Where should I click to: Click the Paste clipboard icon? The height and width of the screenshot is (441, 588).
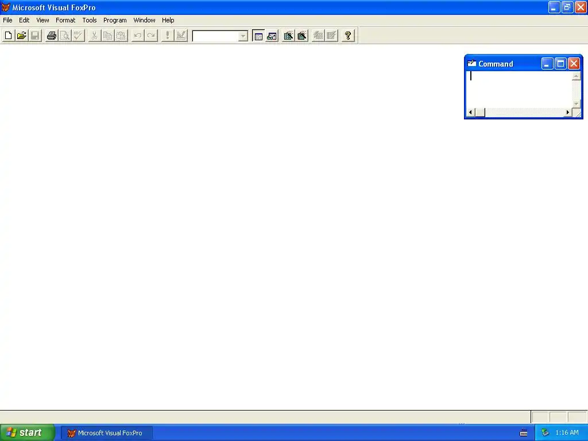click(121, 36)
